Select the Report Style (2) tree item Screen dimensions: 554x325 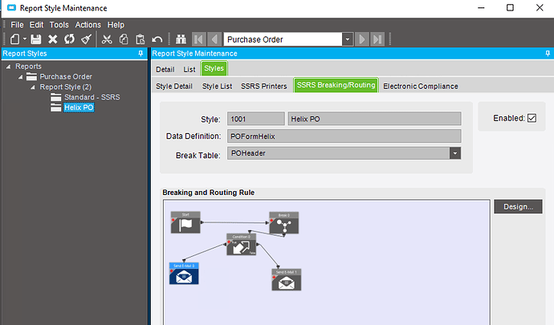click(x=65, y=87)
